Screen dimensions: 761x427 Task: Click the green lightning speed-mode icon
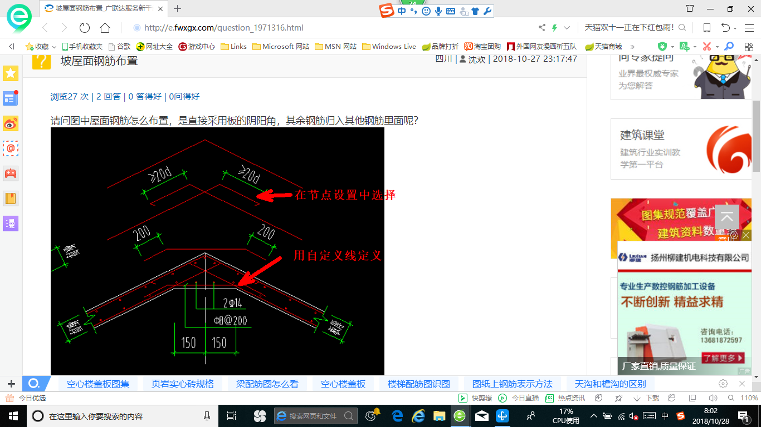(554, 28)
